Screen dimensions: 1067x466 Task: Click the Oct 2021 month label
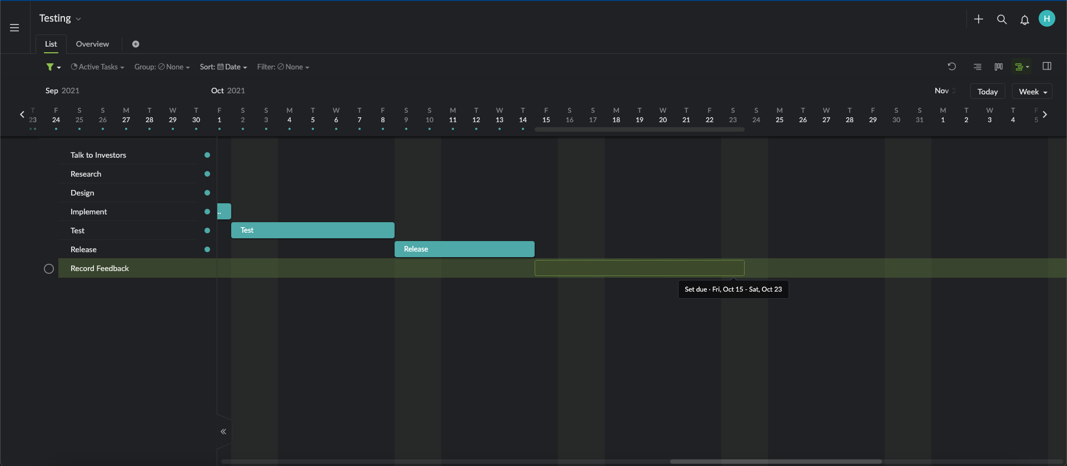228,91
